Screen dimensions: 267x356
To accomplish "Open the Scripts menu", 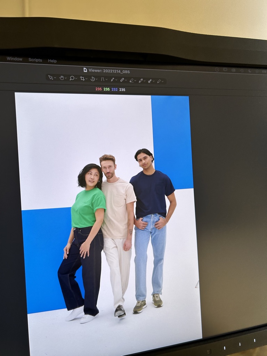I will pyautogui.click(x=35, y=60).
